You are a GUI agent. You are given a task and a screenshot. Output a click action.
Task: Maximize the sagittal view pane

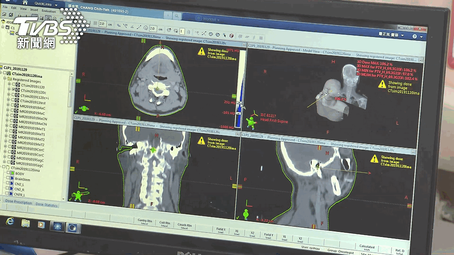[x=413, y=152]
